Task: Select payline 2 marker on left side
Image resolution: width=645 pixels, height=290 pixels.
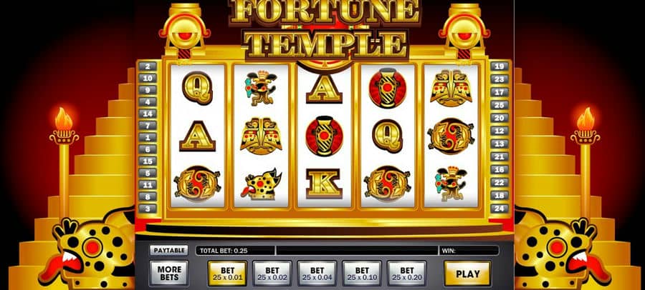Action: 148,66
